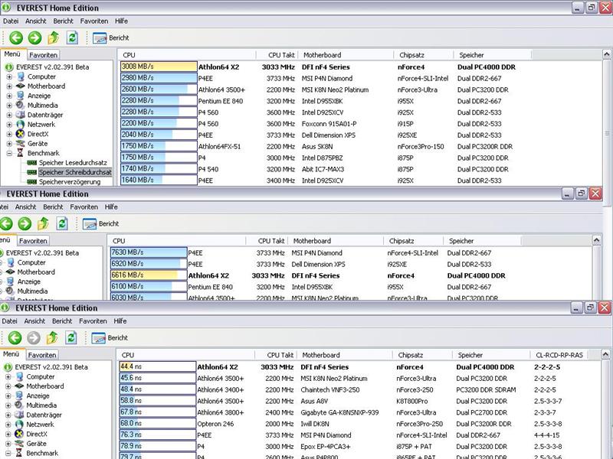Expand Computer node in top window tree
This screenshot has height=459, width=613.
point(9,77)
